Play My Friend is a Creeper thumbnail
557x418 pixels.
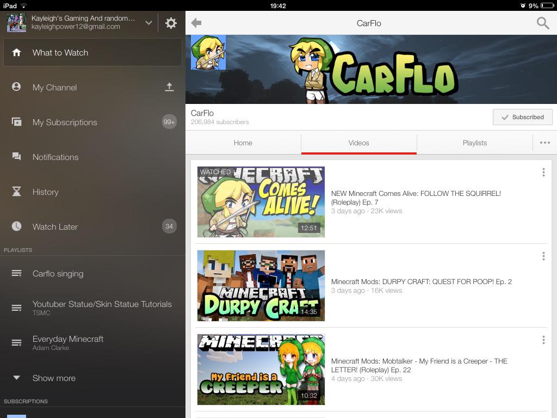(x=261, y=370)
